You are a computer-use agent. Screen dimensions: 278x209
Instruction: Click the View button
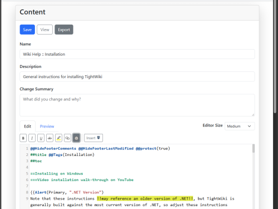[x=44, y=30]
